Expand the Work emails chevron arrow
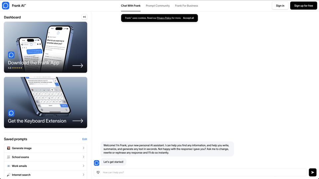 coord(83,166)
